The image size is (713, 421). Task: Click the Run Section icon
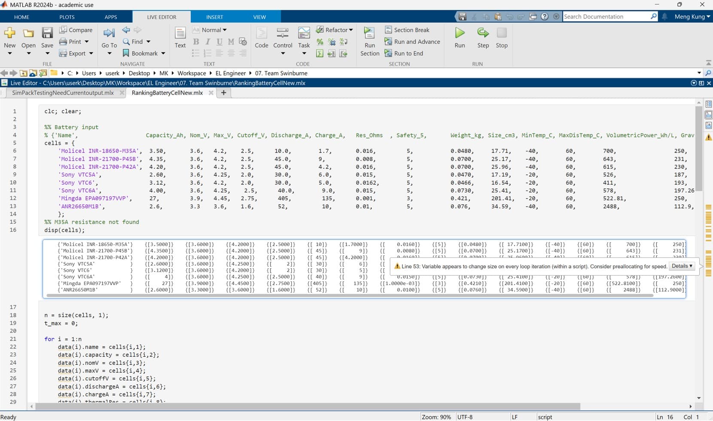click(x=369, y=33)
